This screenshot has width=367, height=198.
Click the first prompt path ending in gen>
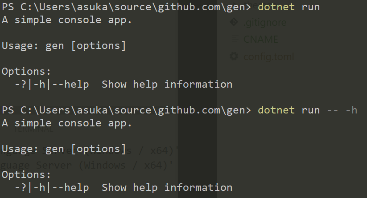[x=126, y=7]
